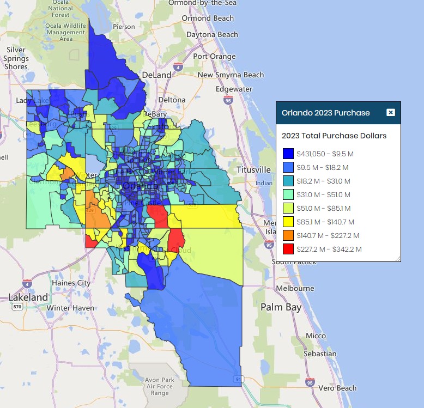Click the Haines City map label
Image resolution: width=424 pixels, height=408 pixels.
(71, 283)
